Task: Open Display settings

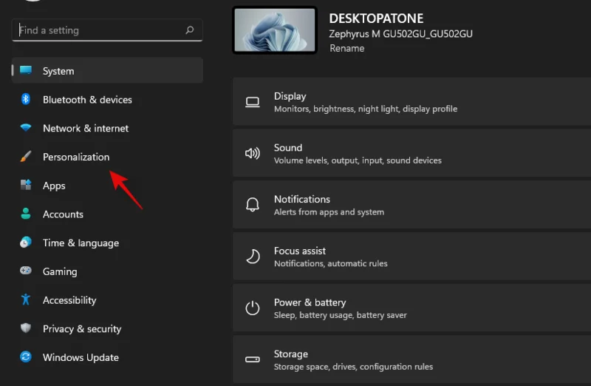Action: 412,101
